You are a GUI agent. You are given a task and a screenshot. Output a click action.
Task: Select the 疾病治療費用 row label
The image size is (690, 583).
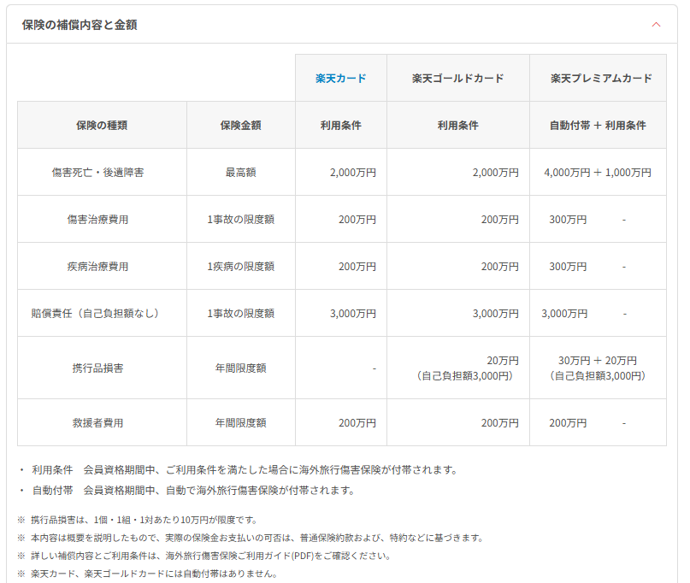[x=97, y=266]
